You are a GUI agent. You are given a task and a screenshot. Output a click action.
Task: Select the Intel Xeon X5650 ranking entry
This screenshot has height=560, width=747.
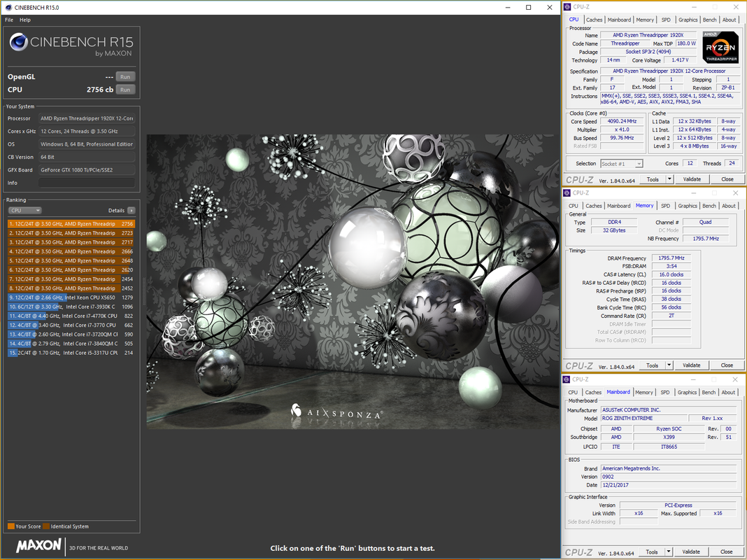(x=71, y=297)
